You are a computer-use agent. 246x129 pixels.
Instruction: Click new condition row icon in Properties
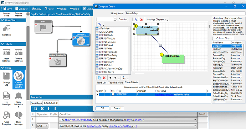pyautogui.click(x=36, y=108)
